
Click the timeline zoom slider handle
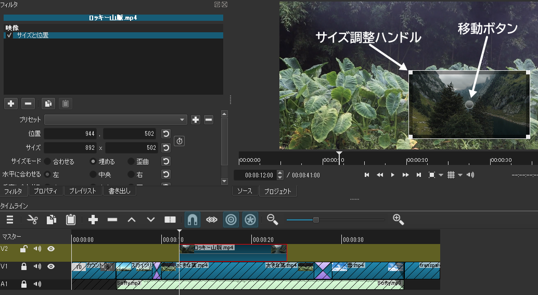315,220
